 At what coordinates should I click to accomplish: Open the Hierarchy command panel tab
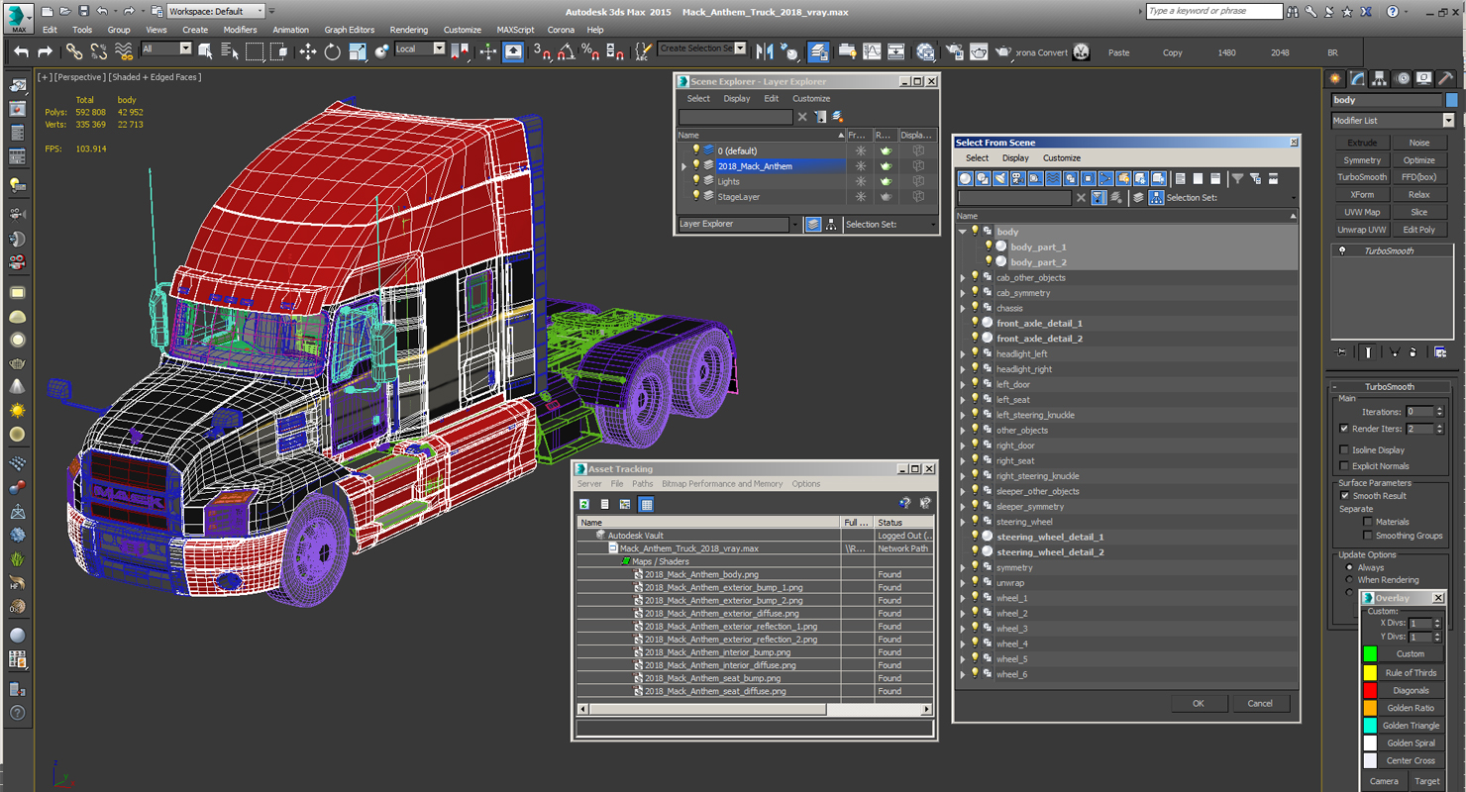click(1380, 78)
